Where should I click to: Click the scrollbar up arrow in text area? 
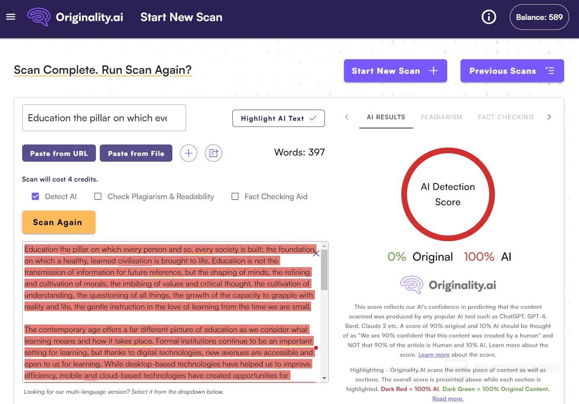click(x=324, y=246)
